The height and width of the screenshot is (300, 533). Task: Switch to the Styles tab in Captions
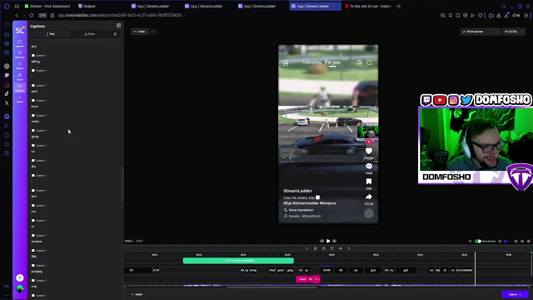point(90,34)
